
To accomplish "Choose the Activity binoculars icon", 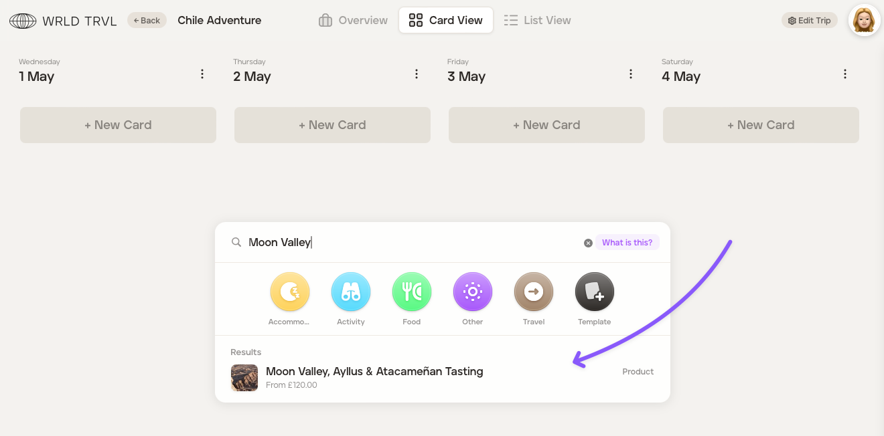I will point(350,292).
